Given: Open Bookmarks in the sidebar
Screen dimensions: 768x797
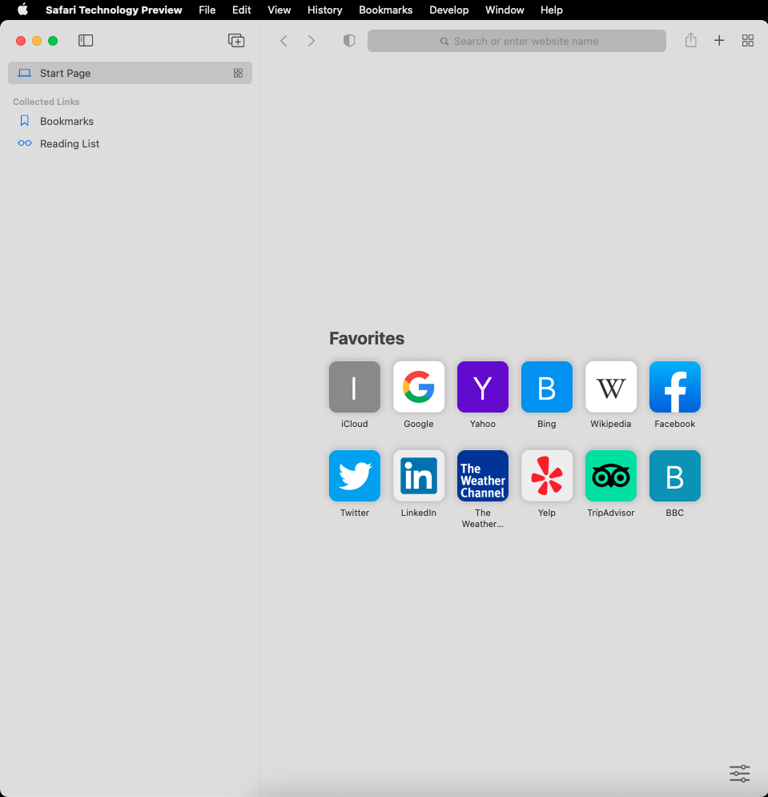Looking at the screenshot, I should tap(66, 122).
